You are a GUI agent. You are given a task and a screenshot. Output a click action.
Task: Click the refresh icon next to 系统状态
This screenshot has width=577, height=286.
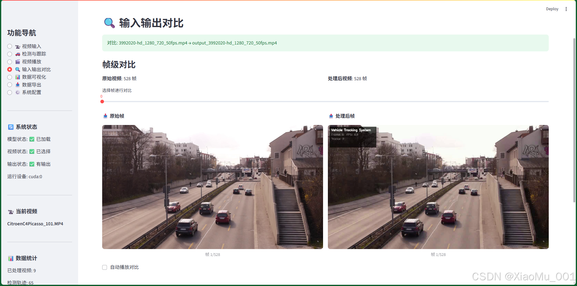pyautogui.click(x=11, y=127)
